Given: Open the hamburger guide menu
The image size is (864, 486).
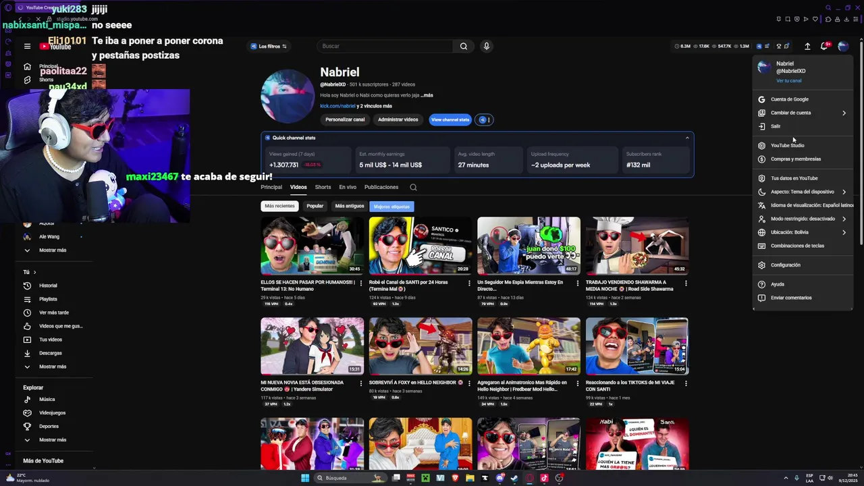Looking at the screenshot, I should point(27,46).
